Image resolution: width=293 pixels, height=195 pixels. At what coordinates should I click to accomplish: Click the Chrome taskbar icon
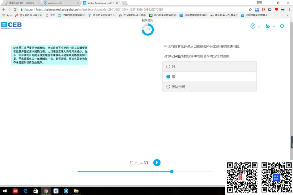tap(46, 191)
